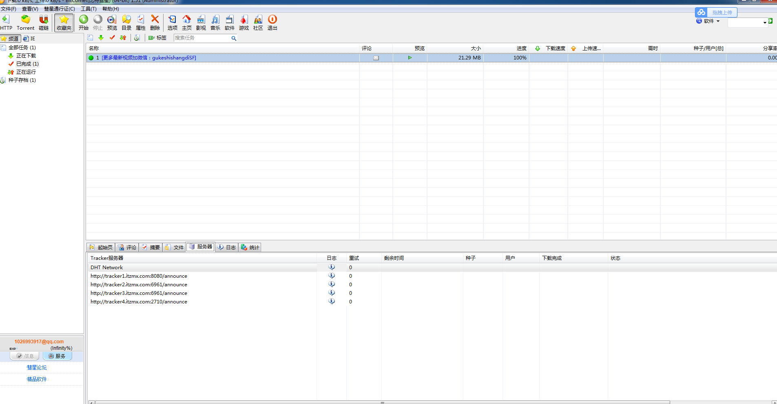The width and height of the screenshot is (777, 404).
Task: Open the 社区 community icon
Action: click(x=258, y=22)
